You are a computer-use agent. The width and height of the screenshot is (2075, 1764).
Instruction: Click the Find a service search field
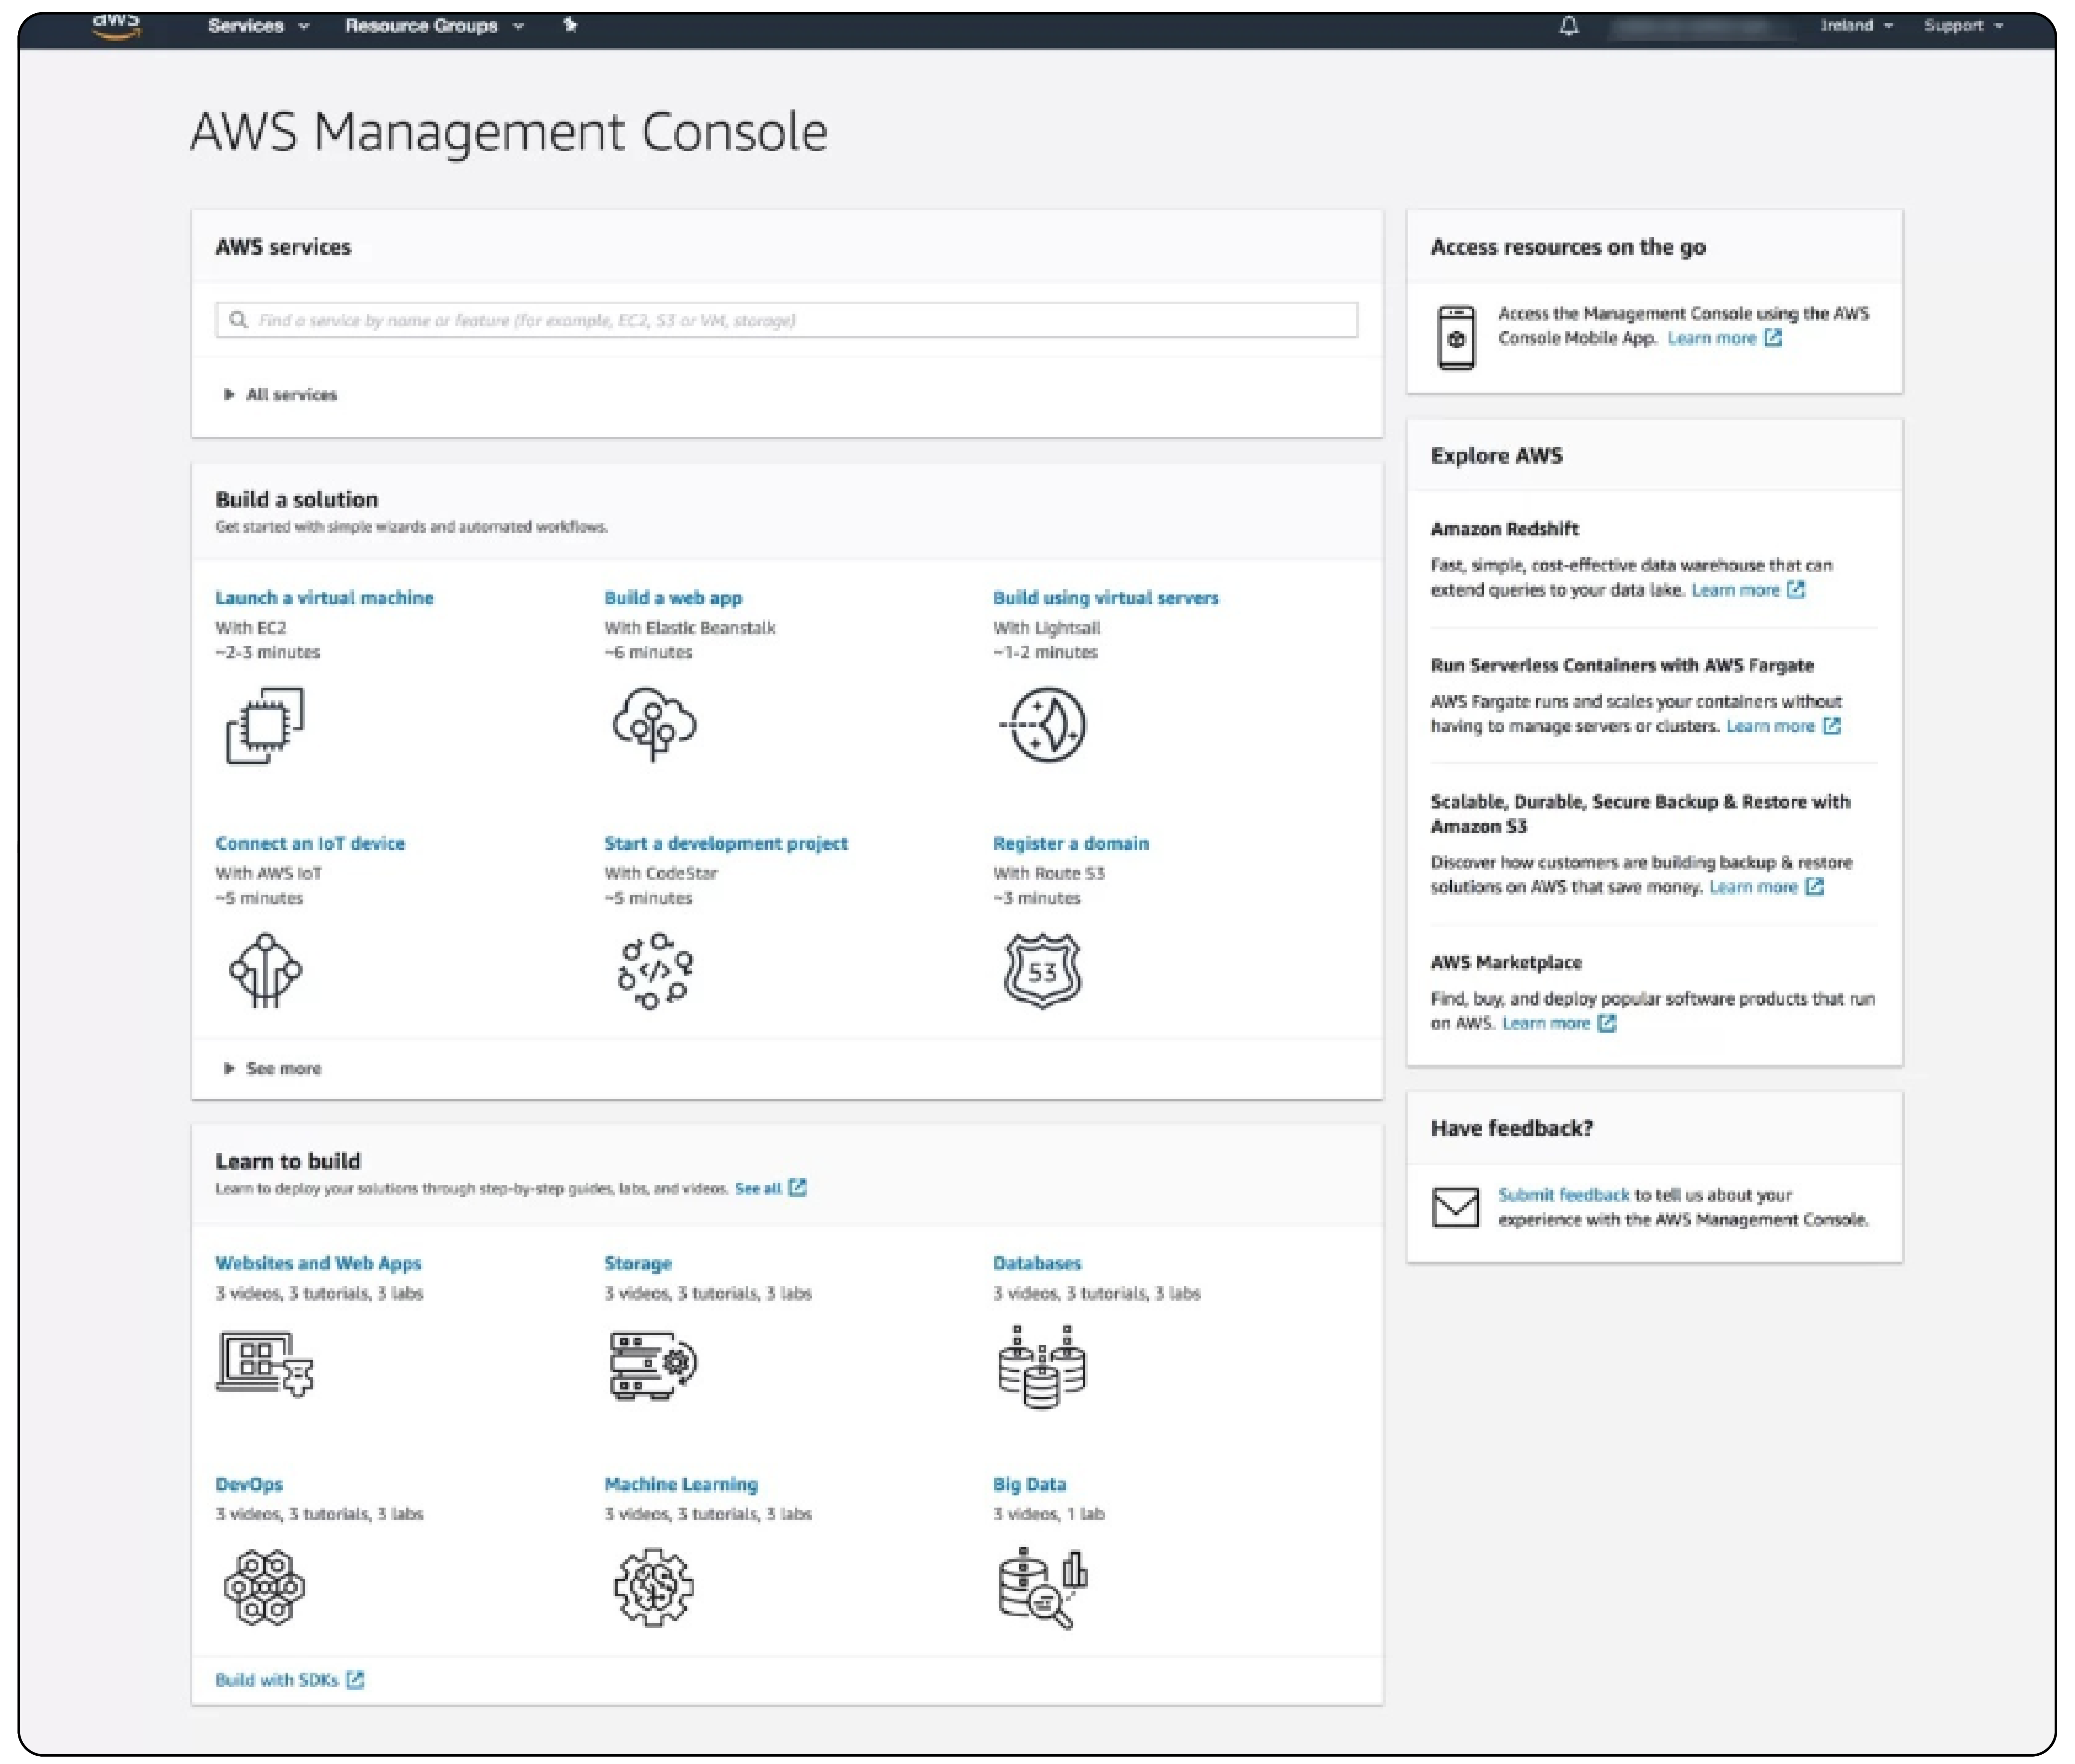(x=786, y=320)
